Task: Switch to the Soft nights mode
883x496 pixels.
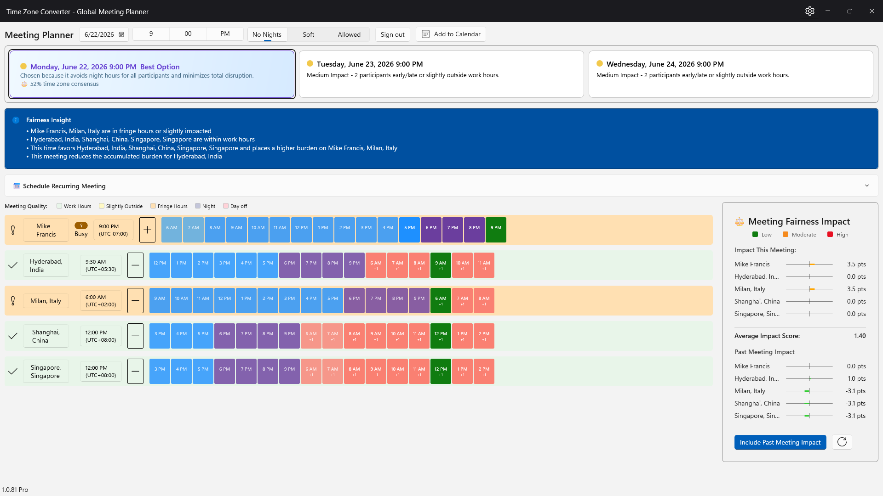Action: coord(308,34)
